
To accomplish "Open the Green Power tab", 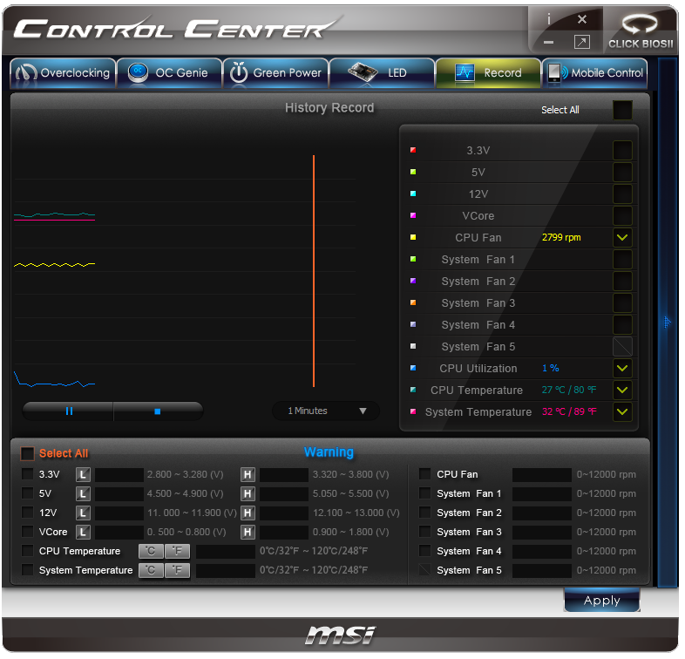I will pos(275,73).
